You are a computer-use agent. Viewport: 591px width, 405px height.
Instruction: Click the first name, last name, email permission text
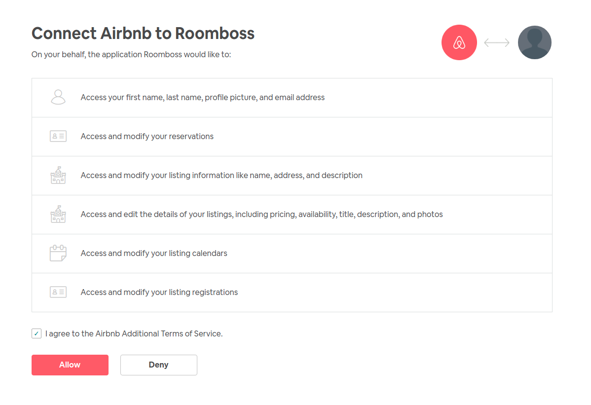pyautogui.click(x=202, y=97)
